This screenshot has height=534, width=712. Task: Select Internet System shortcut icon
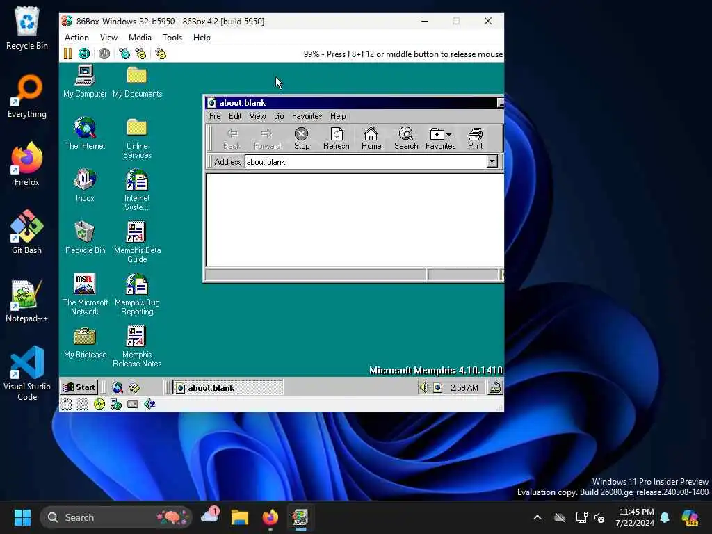pyautogui.click(x=137, y=190)
